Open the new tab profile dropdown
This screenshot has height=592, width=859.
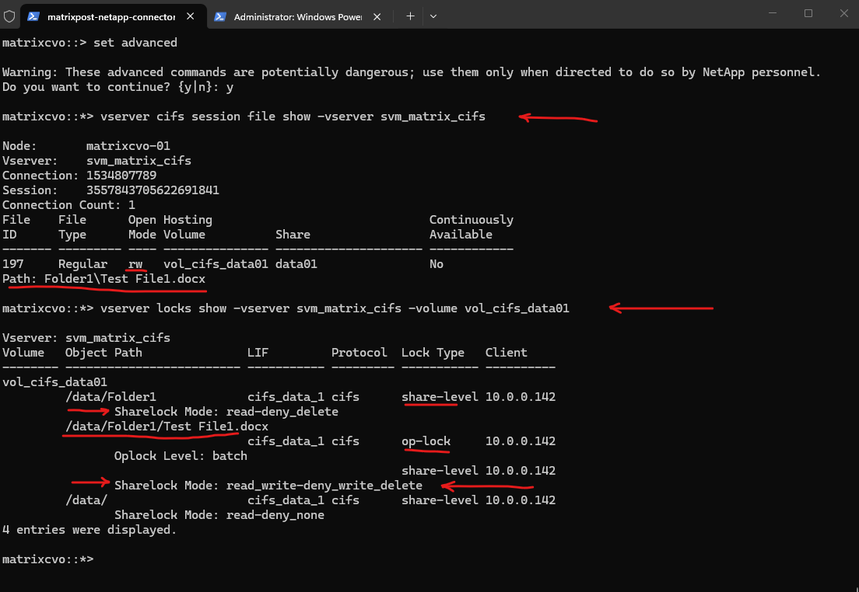[433, 16]
